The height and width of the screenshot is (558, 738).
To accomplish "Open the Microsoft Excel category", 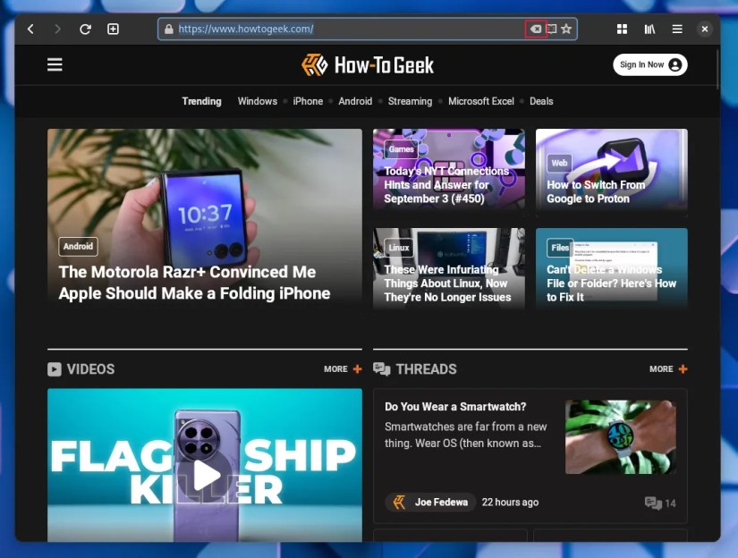I will [481, 101].
